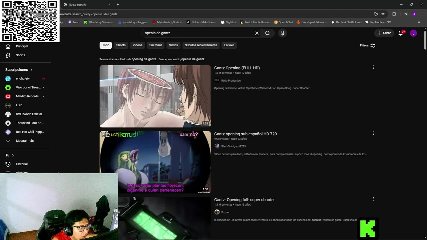The width and height of the screenshot is (427, 240).
Task: Select the En vivo filter chip
Action: tap(229, 45)
